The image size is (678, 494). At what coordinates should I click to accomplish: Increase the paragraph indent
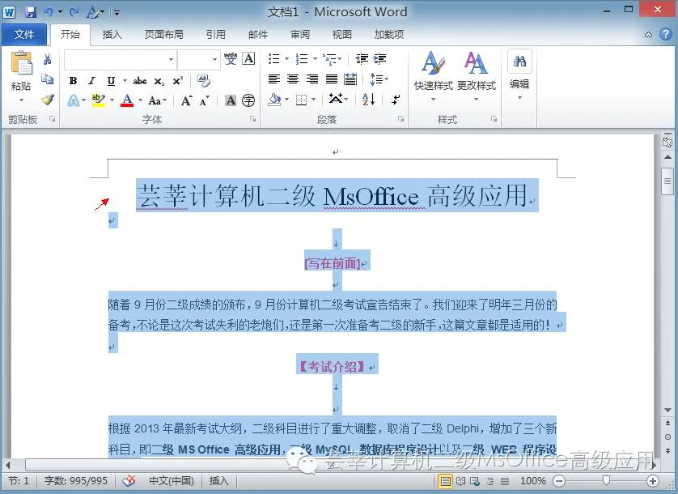point(379,58)
